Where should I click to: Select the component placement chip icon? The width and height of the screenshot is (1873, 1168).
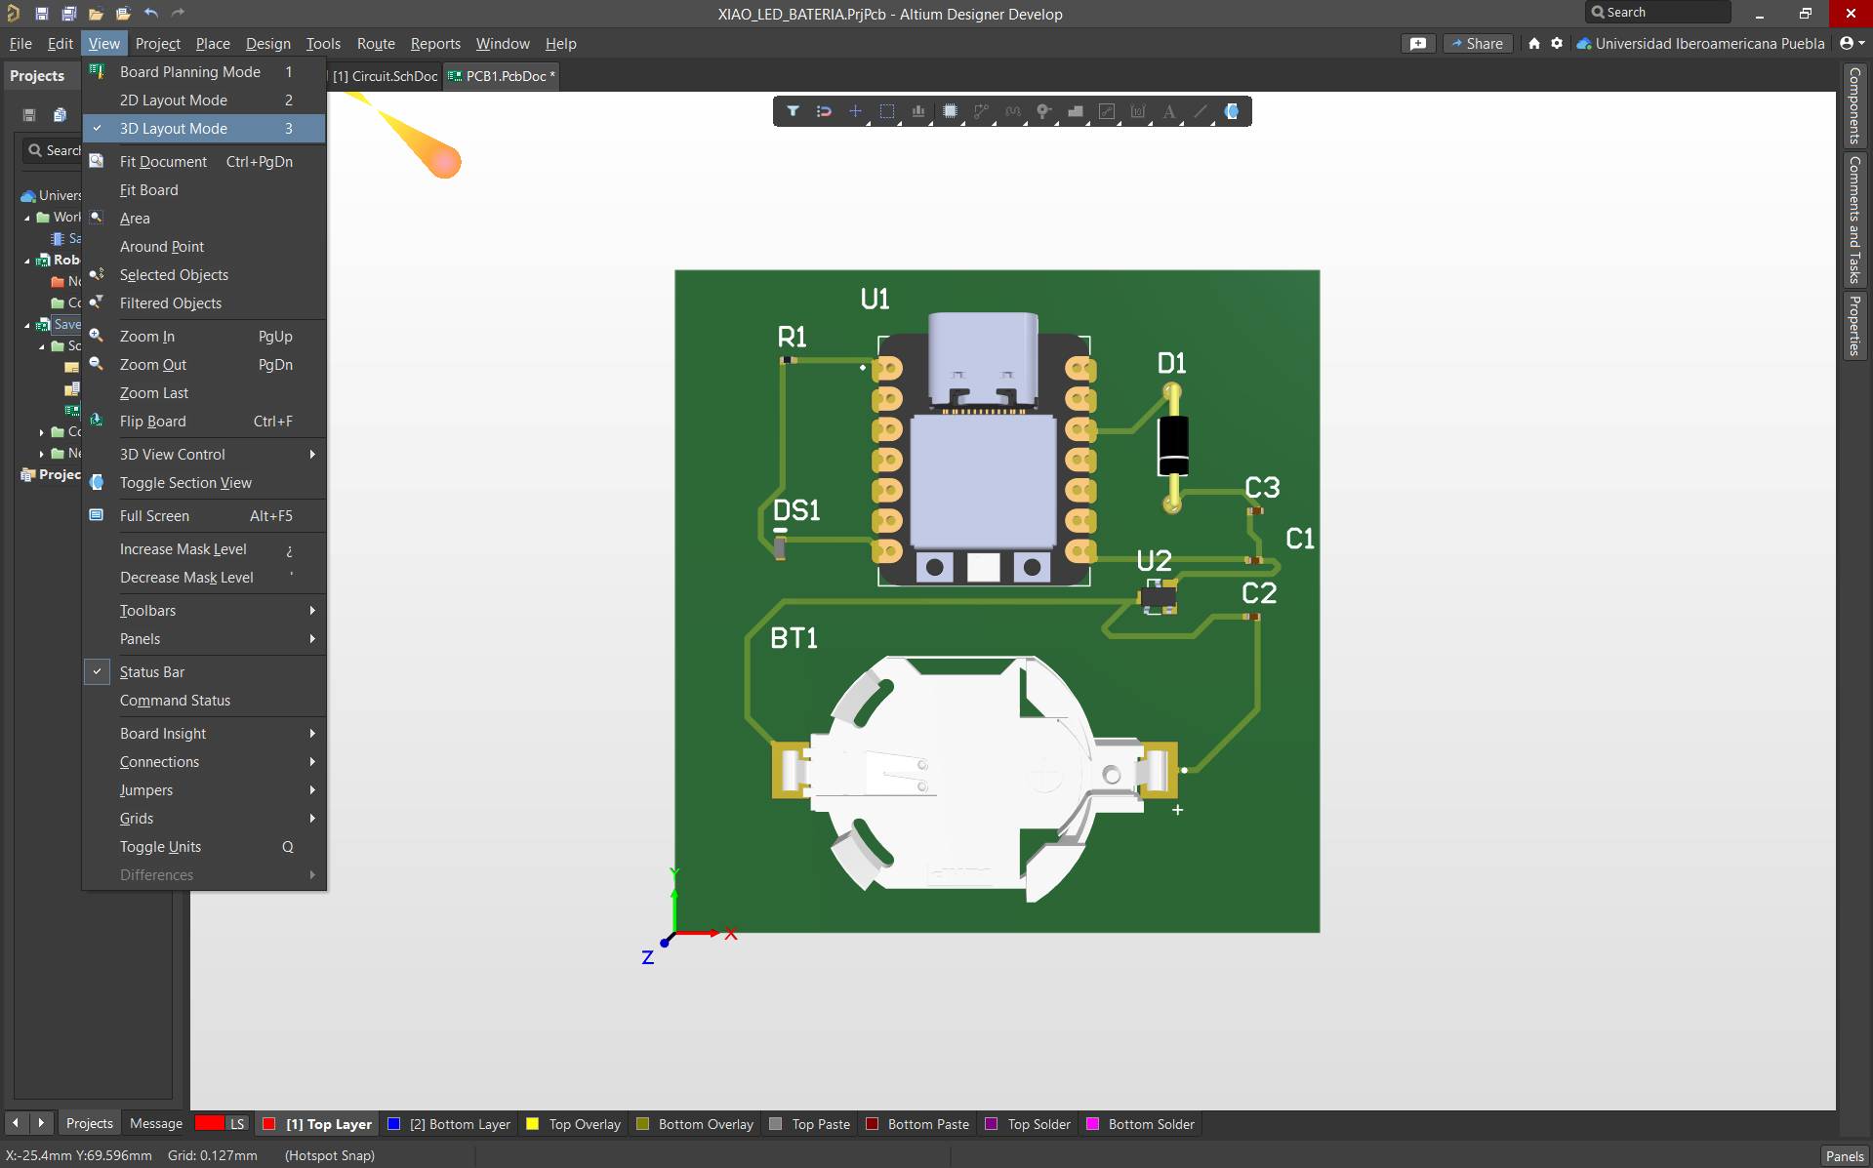point(952,111)
